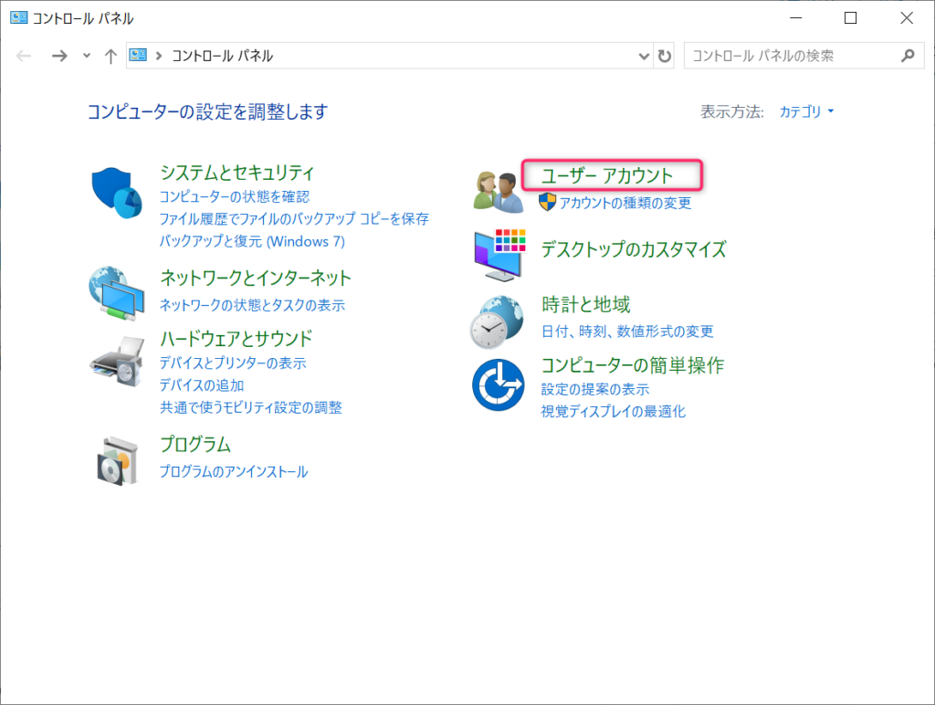This screenshot has height=705, width=935.
Task: Click デバイスとプリンターの表示 link
Action: 233,363
